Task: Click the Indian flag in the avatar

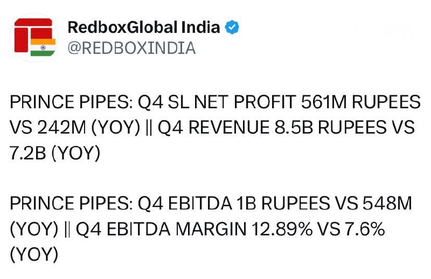Action: (x=43, y=47)
